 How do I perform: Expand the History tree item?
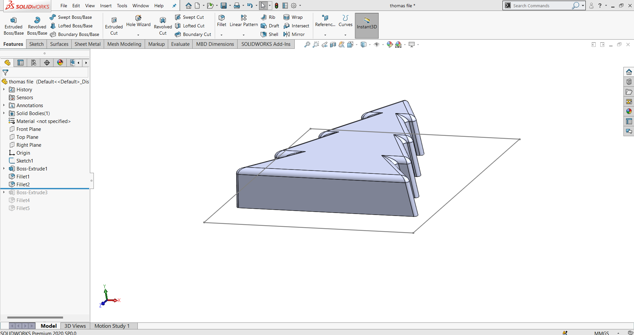4,90
